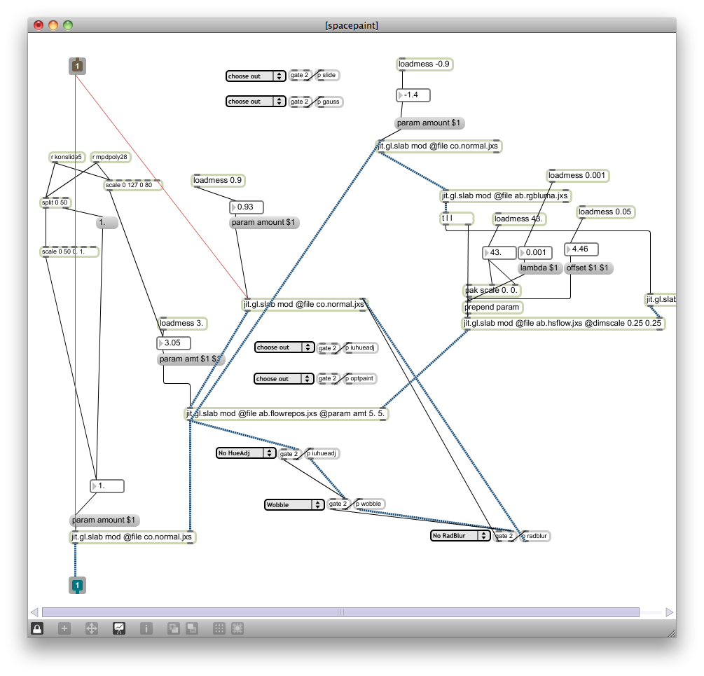This screenshot has height=676, width=704.
Task: Click the remove from presentation icon
Action: [x=192, y=628]
